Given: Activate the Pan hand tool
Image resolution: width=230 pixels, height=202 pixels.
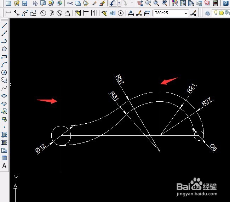Looking at the screenshot, I should 140,3.
